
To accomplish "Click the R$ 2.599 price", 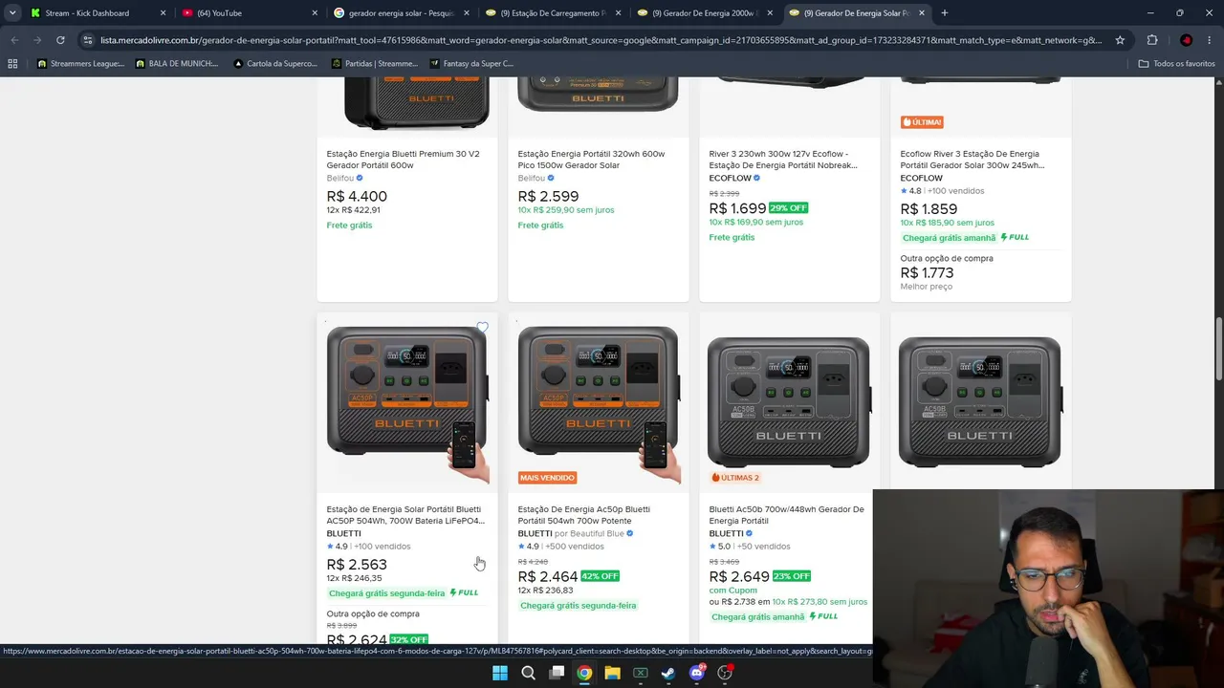I will 548,197.
